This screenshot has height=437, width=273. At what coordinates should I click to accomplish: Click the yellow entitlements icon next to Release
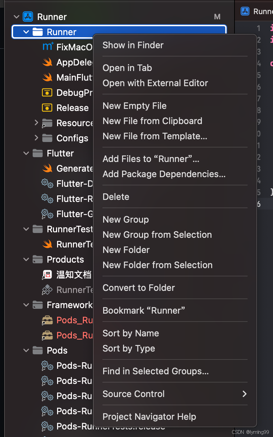[x=47, y=108]
